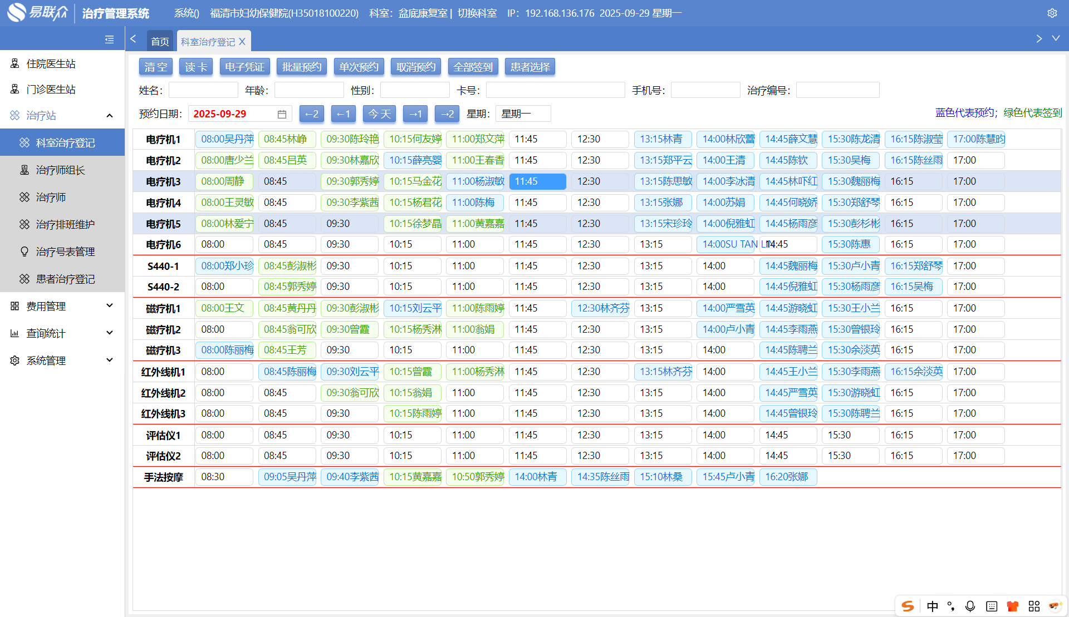Click the Sogou S icon in the IME toolbar
This screenshot has height=617, width=1069.
click(x=908, y=606)
